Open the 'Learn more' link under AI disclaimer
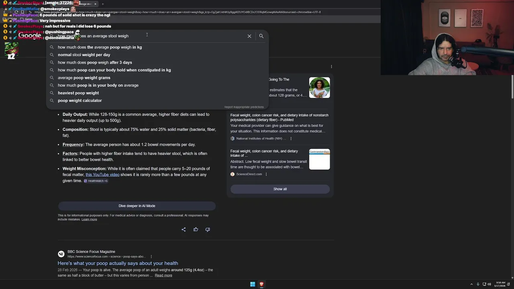Viewport: 514px width, 289px height. click(x=89, y=220)
